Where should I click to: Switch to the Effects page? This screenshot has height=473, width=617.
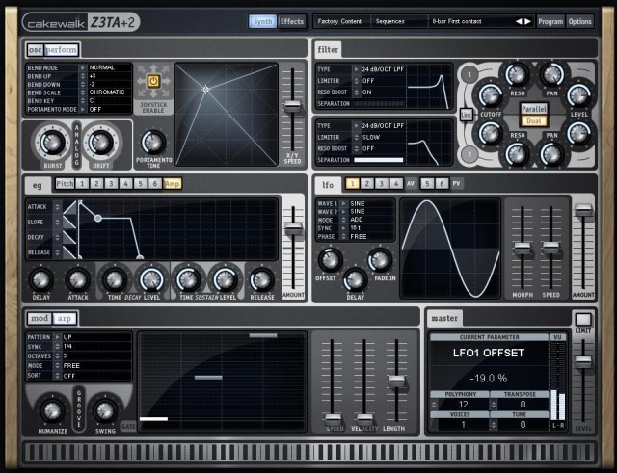pos(292,21)
